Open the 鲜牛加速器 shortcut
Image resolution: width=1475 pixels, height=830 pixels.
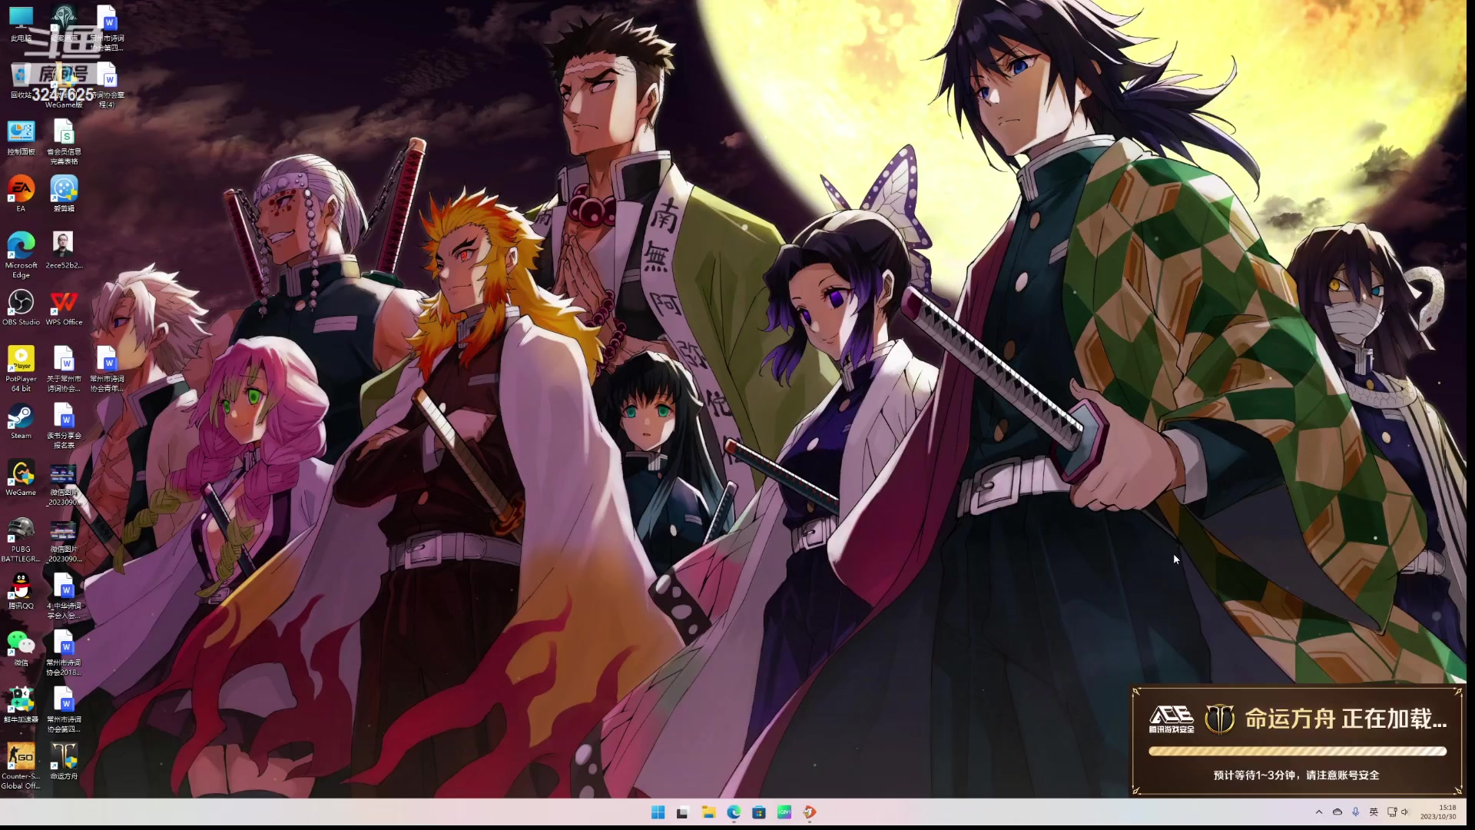click(x=21, y=705)
